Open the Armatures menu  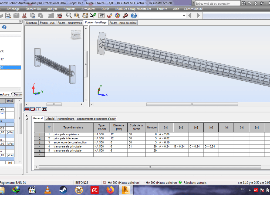point(88,9)
